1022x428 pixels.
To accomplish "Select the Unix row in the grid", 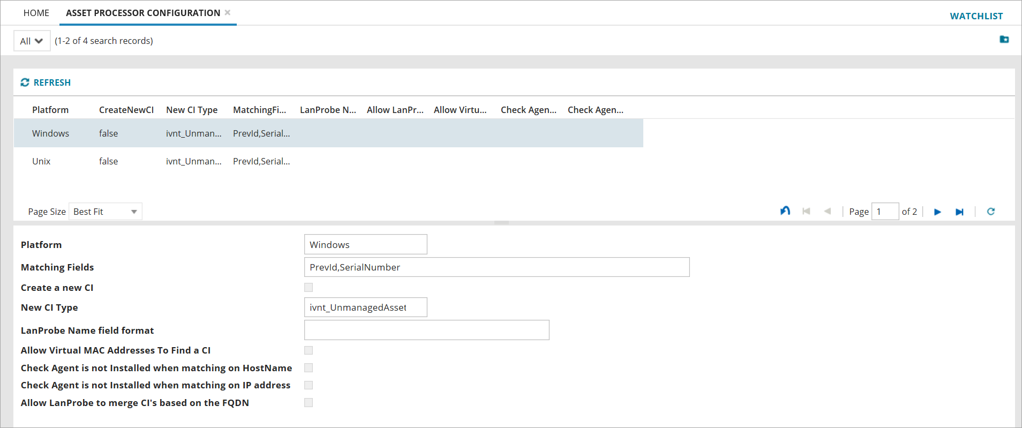I will (41, 161).
